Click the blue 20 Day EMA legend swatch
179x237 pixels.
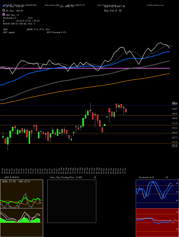(4, 6)
